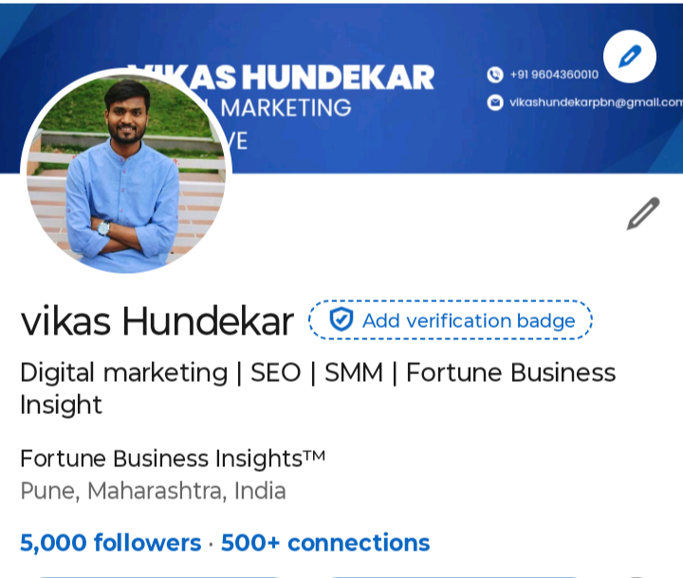Tap the email envelope icon in banner

click(x=495, y=102)
